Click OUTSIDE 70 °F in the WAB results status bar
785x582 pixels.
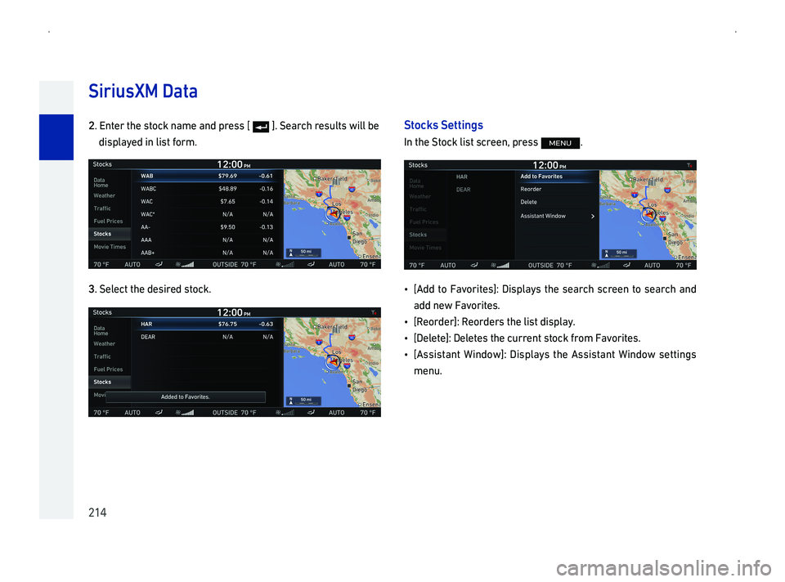click(x=235, y=264)
